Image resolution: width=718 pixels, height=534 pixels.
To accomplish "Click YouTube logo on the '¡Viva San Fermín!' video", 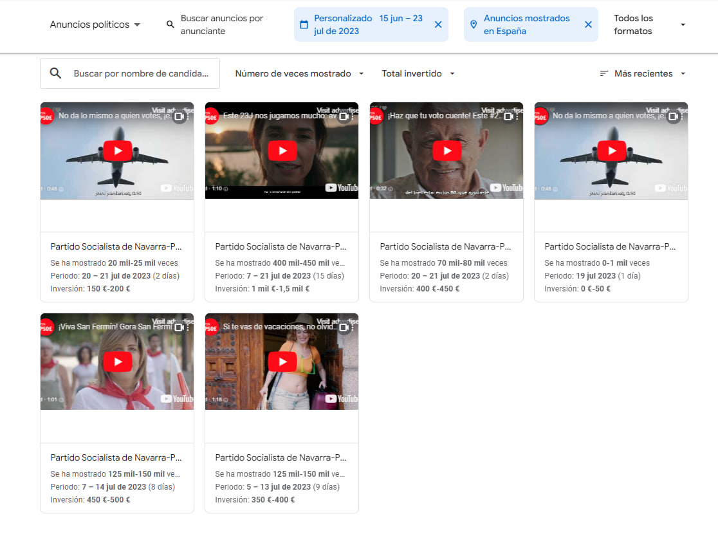I will pyautogui.click(x=177, y=399).
